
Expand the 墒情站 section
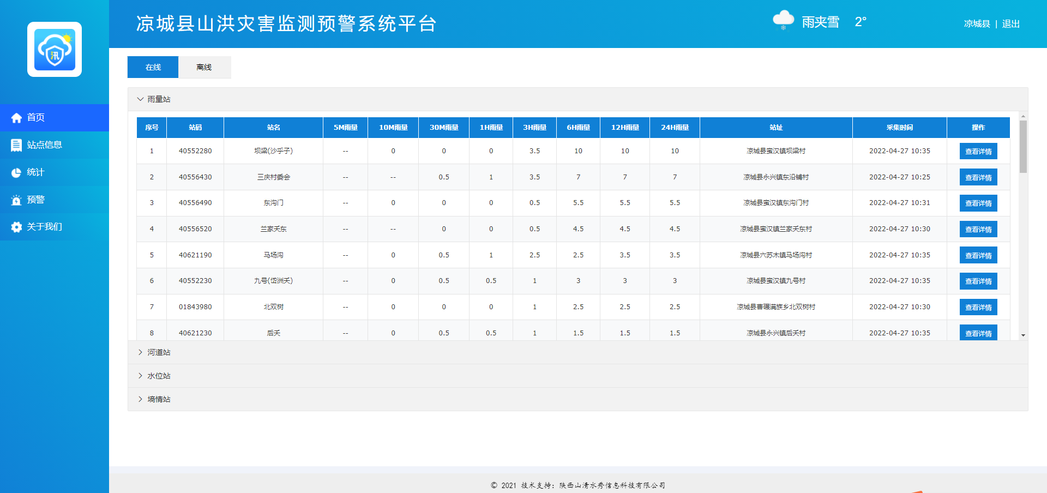pos(140,399)
